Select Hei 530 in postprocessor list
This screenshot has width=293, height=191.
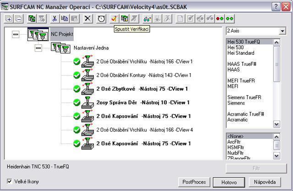coord(235,48)
